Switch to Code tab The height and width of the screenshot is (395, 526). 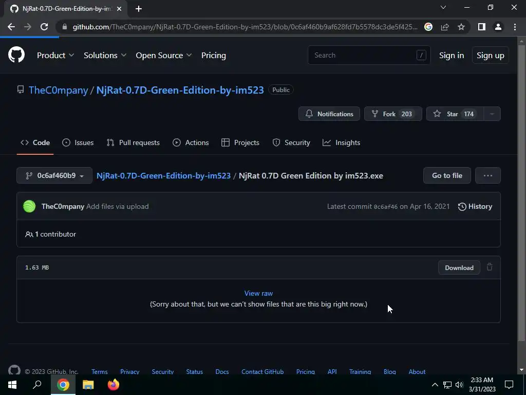pyautogui.click(x=35, y=142)
